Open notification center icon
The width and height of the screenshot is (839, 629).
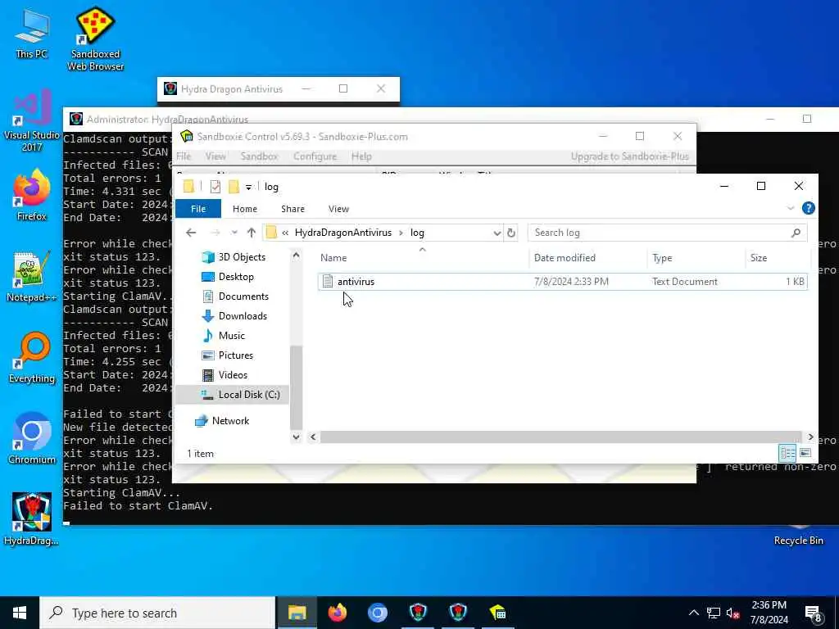(x=814, y=613)
